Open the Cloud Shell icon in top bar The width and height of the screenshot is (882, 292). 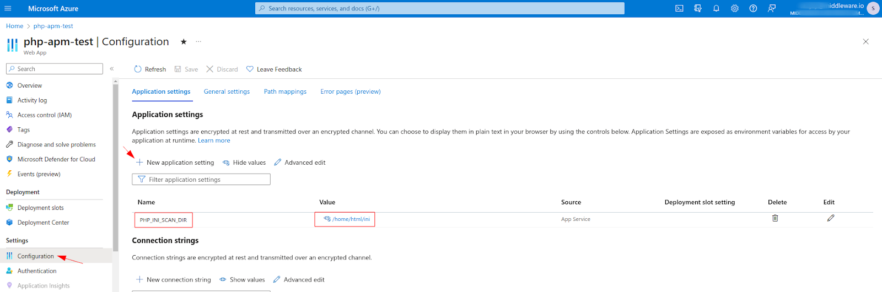tap(679, 8)
